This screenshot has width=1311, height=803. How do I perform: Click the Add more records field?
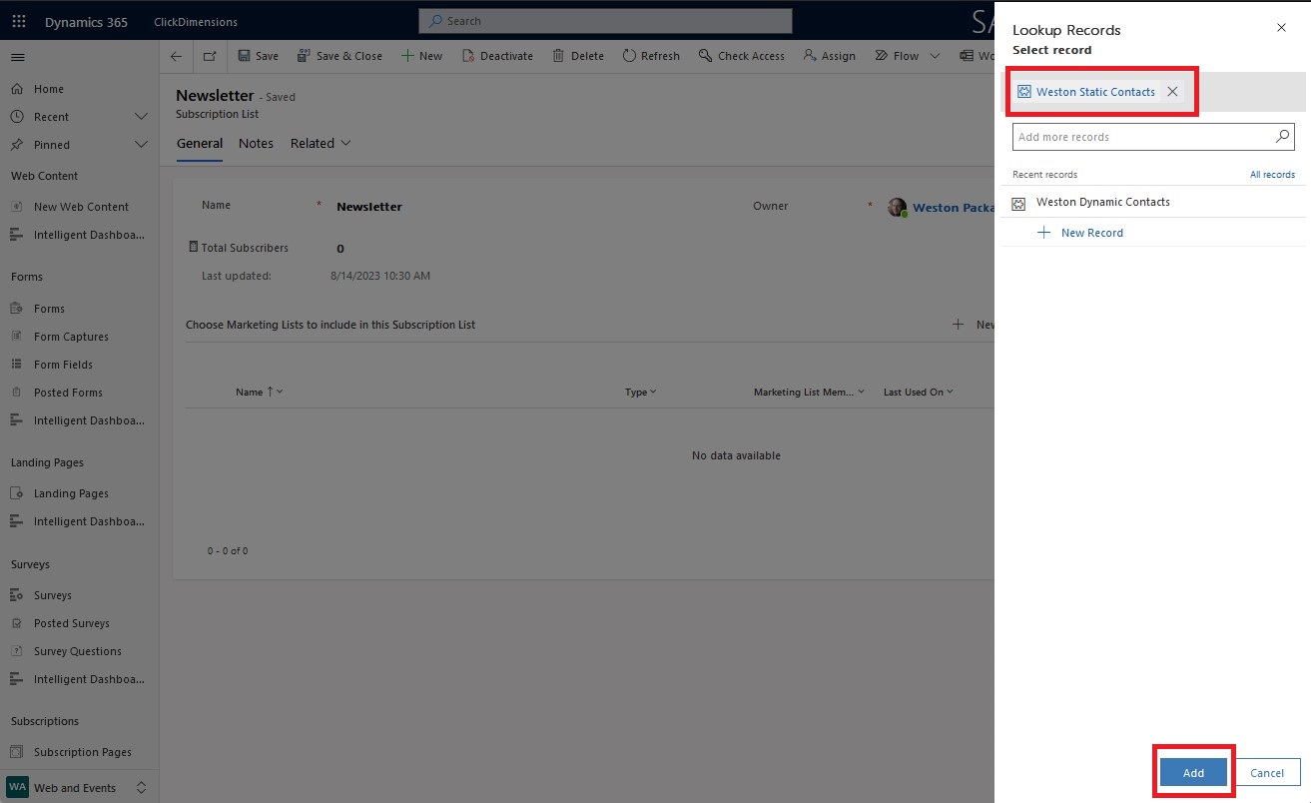point(1143,137)
